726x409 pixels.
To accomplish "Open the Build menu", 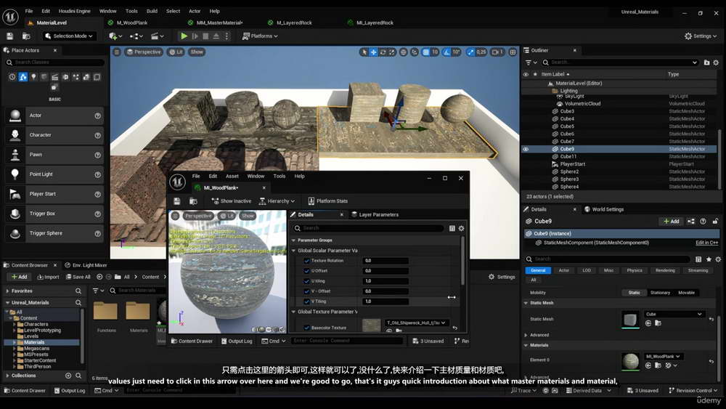I will click(152, 11).
